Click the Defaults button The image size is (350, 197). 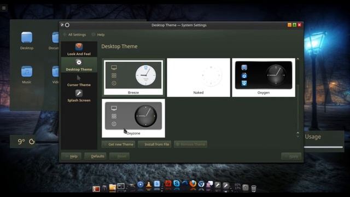(x=95, y=156)
